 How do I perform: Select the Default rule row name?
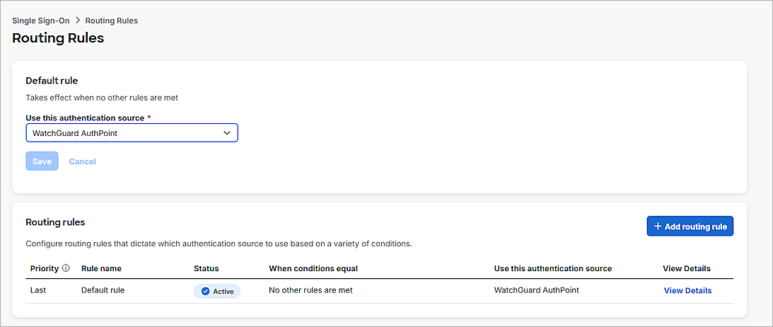tap(103, 290)
